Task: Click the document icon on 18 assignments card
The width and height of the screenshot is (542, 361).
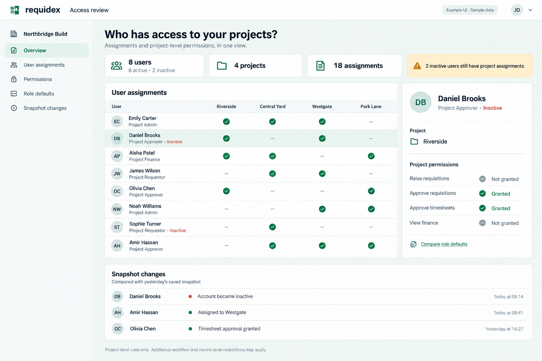Action: click(320, 66)
